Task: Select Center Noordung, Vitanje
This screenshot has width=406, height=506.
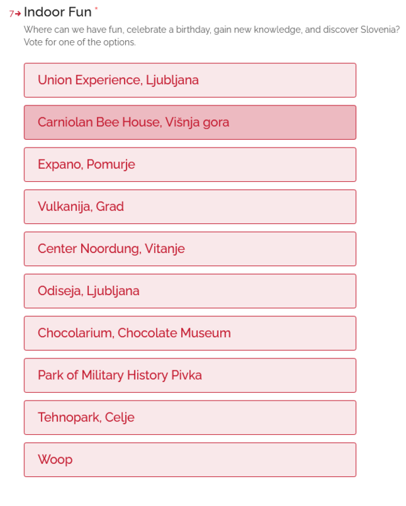Action: tap(190, 249)
